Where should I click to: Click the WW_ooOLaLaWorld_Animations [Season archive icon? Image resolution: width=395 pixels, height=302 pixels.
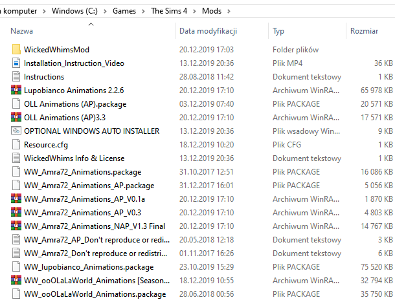click(x=16, y=280)
